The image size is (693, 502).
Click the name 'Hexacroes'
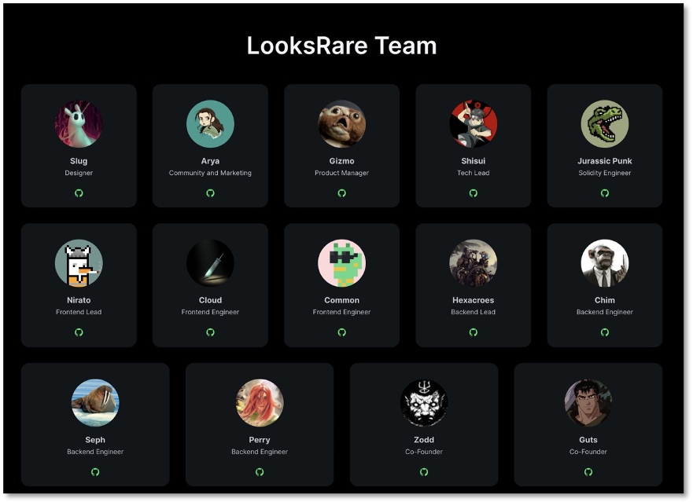tap(474, 300)
